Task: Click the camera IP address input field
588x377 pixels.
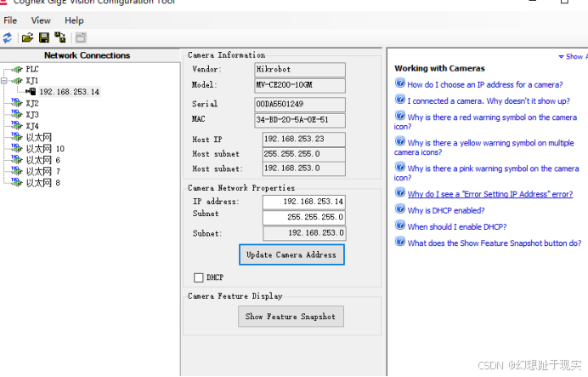Action: [303, 202]
